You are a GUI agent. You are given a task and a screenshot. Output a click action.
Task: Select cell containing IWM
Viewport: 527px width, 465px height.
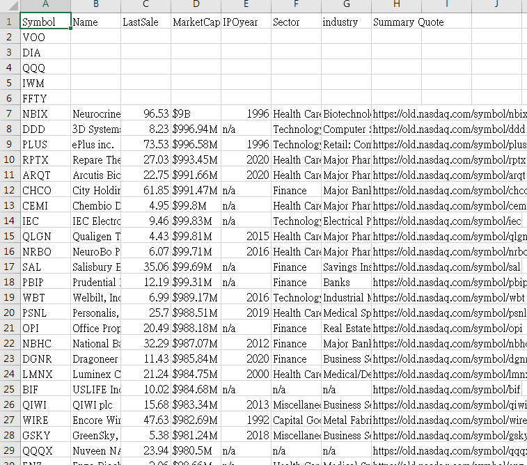45,83
